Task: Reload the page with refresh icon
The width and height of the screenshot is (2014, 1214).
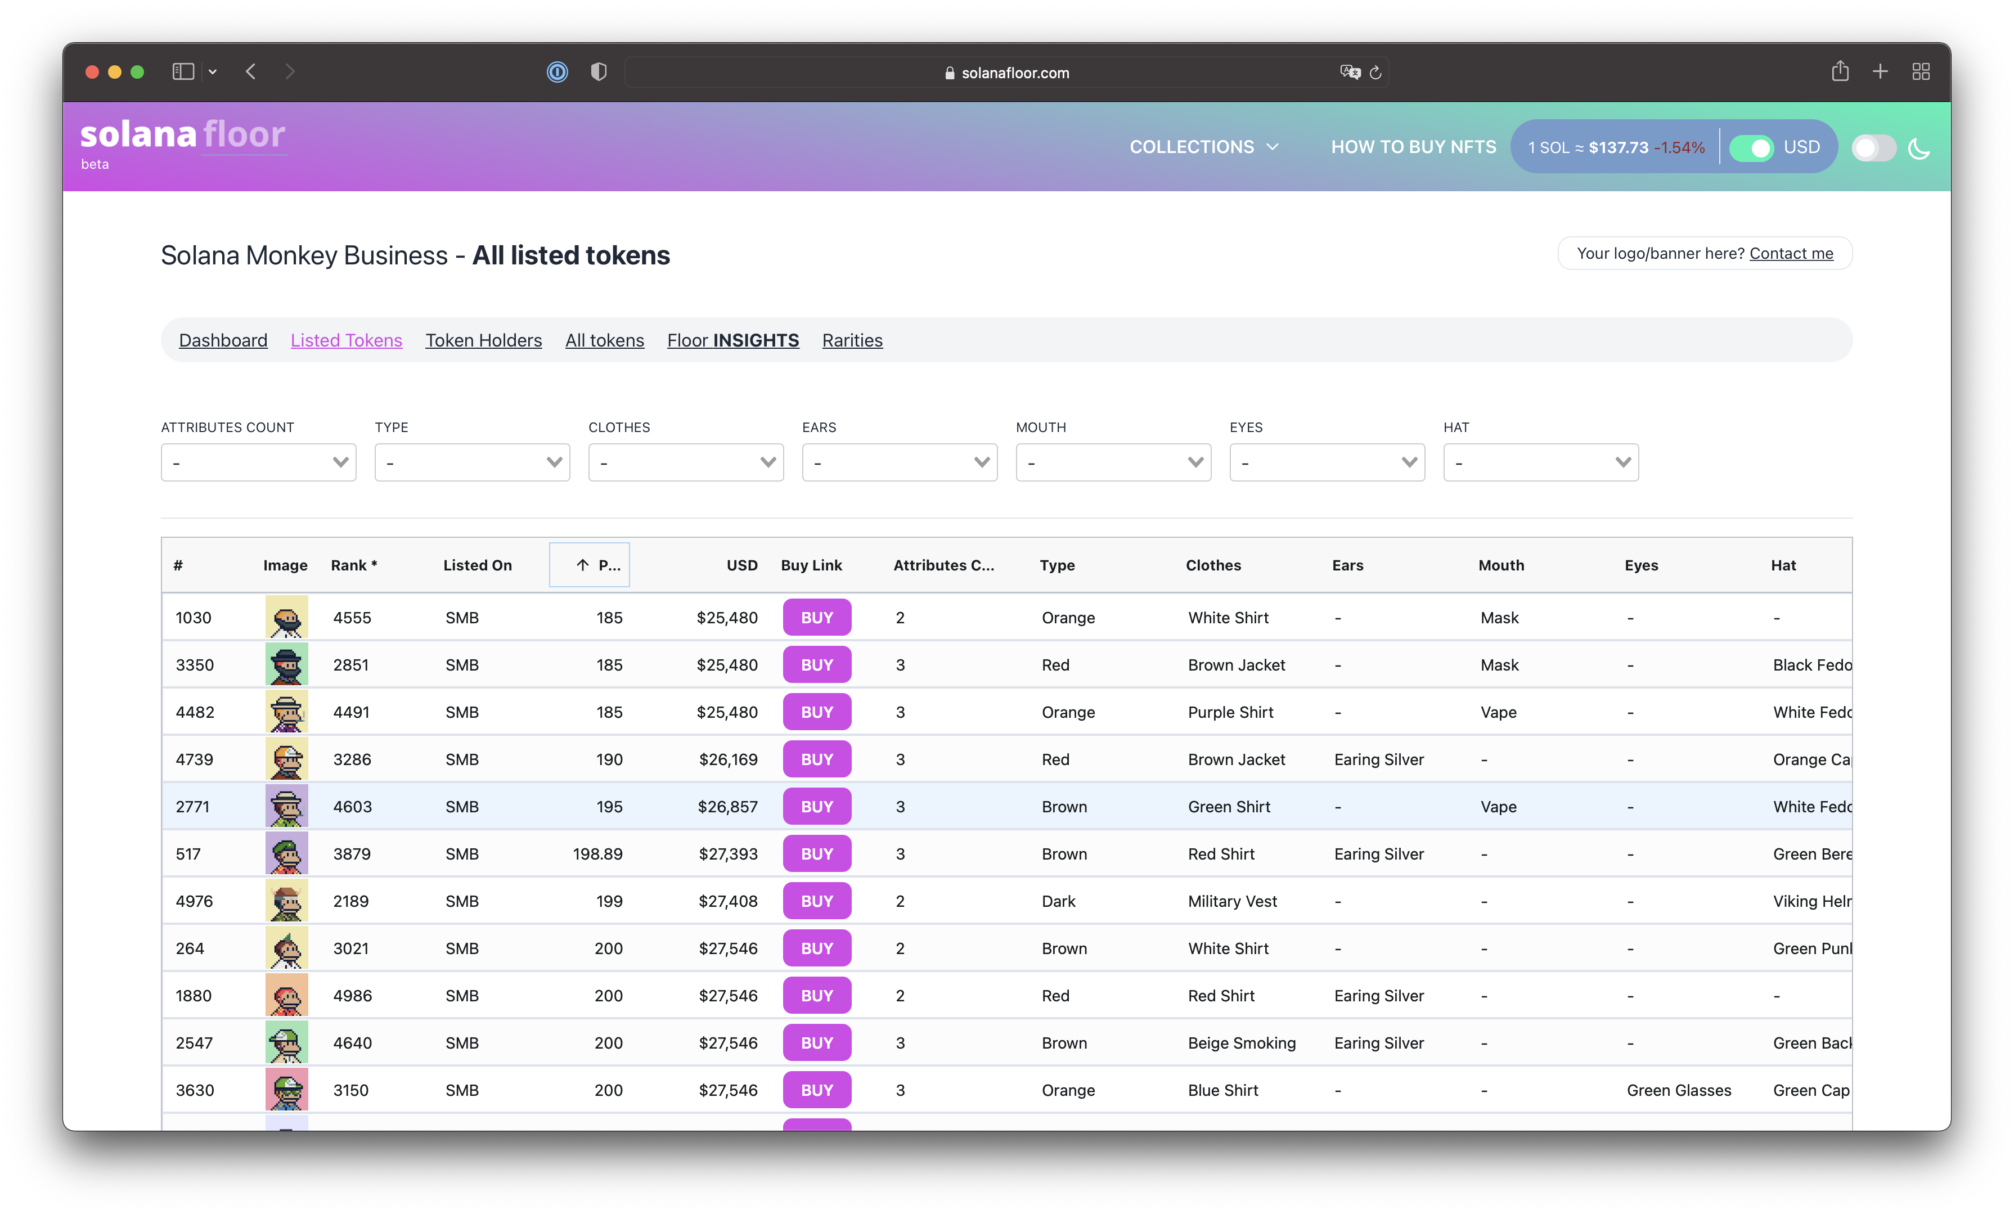Action: point(1375,73)
